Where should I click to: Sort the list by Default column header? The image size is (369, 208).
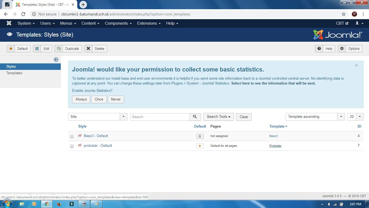200,126
